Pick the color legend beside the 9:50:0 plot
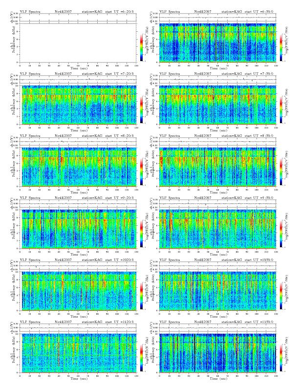Image resolution: width=299 pixels, height=387 pixels. 281,234
